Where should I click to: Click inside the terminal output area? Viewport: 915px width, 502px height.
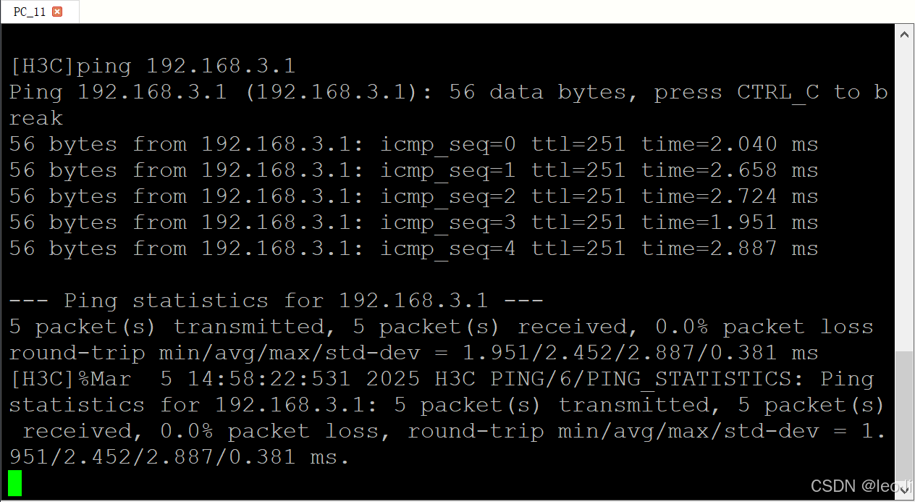coord(434,275)
